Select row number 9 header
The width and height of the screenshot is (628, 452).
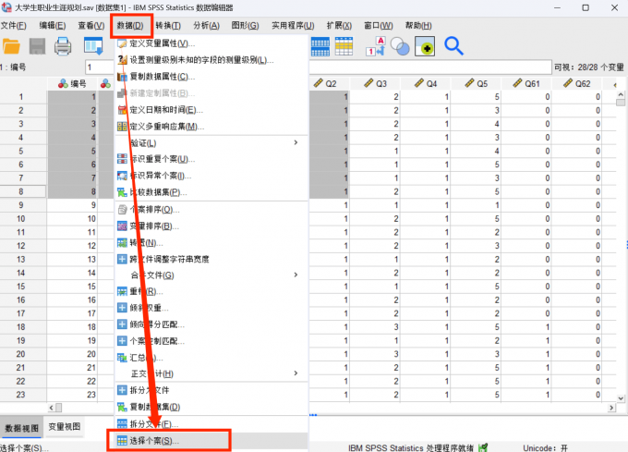[x=21, y=205]
